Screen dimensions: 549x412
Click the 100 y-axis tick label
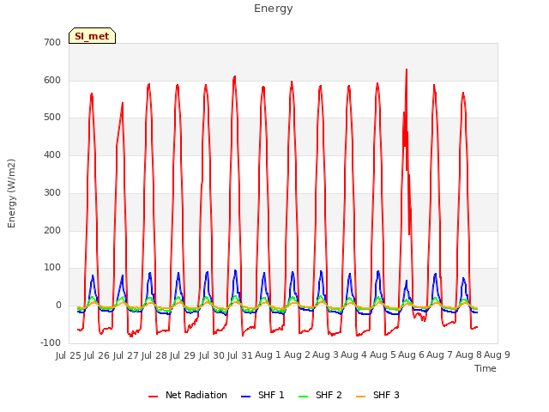[x=52, y=268]
